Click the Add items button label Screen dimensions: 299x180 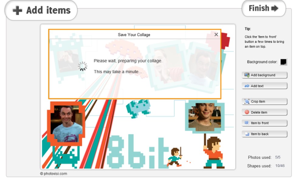[x=48, y=10]
